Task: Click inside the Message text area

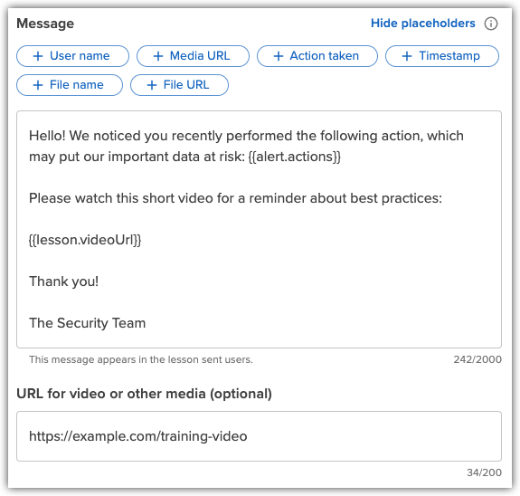Action: (x=259, y=229)
